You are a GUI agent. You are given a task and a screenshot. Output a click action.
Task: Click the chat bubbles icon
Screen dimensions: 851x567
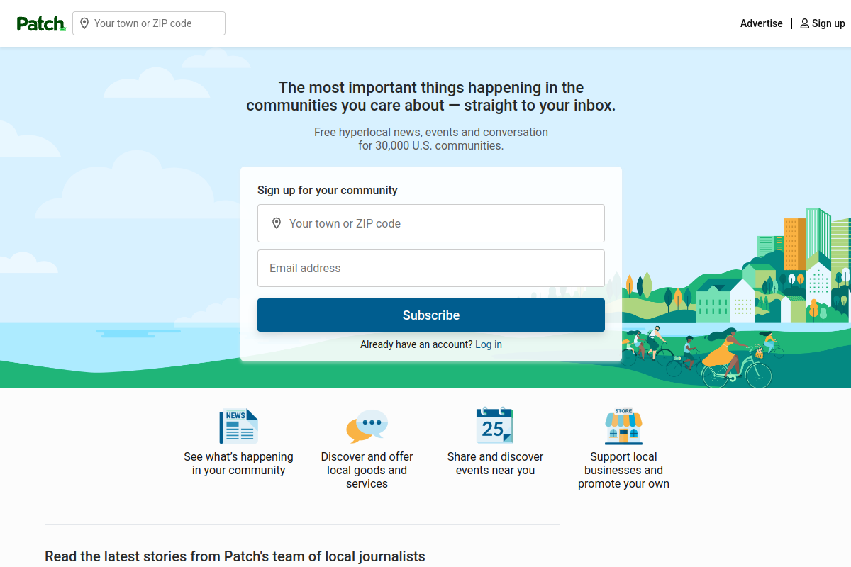(367, 425)
